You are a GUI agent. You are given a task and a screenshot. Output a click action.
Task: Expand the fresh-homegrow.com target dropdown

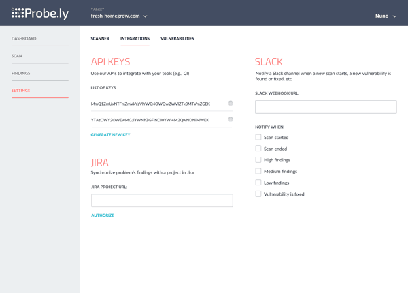(119, 16)
